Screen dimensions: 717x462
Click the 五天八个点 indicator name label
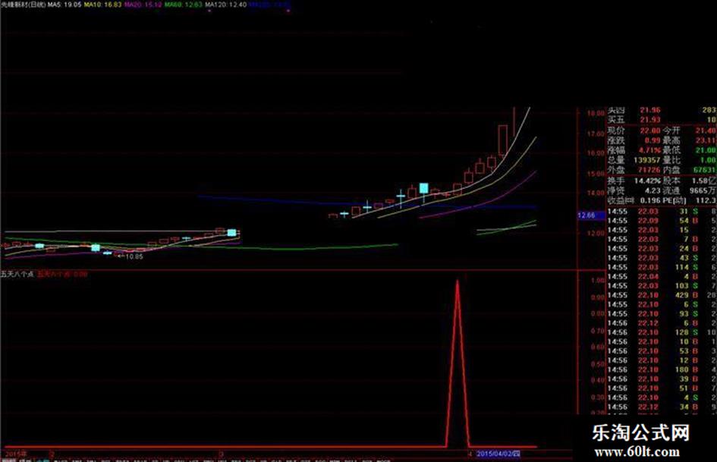click(x=17, y=275)
